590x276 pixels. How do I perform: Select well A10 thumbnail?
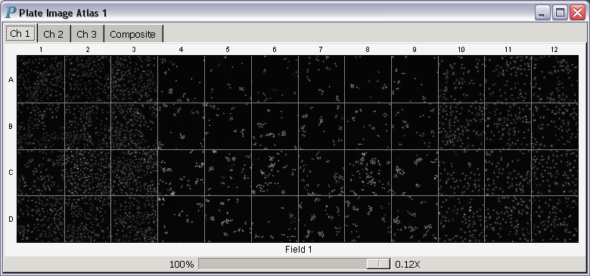coord(461,78)
